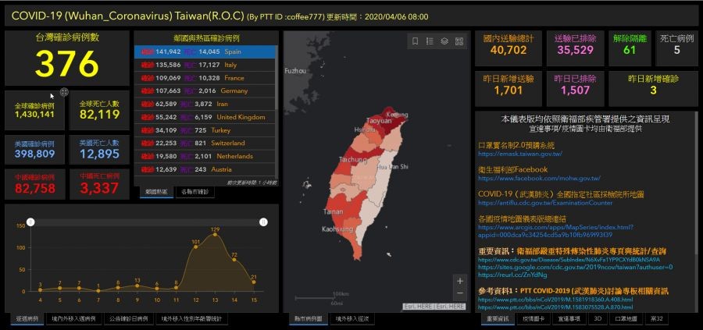The height and width of the screenshot is (330, 703).
Task: Switch to the 各縣市確診 list tab
Action: [x=195, y=192]
